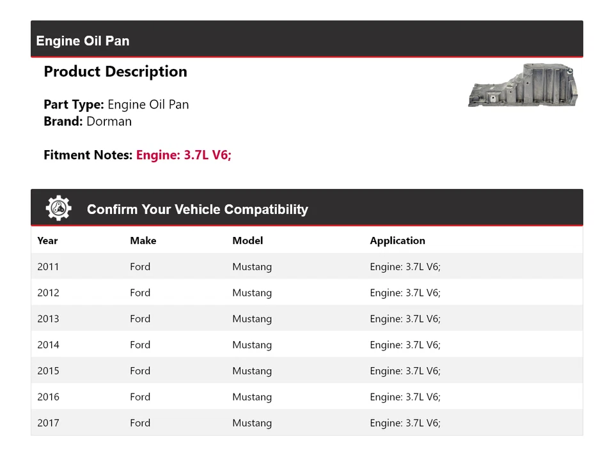The width and height of the screenshot is (614, 456).
Task: Click the Part Type: Engine Oil Pan text
Action: pos(116,105)
